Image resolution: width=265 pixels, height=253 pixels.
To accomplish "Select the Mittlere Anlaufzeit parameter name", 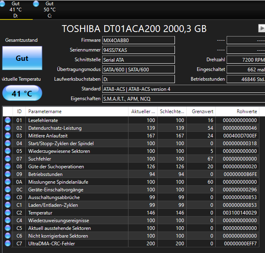I will 48,136.
